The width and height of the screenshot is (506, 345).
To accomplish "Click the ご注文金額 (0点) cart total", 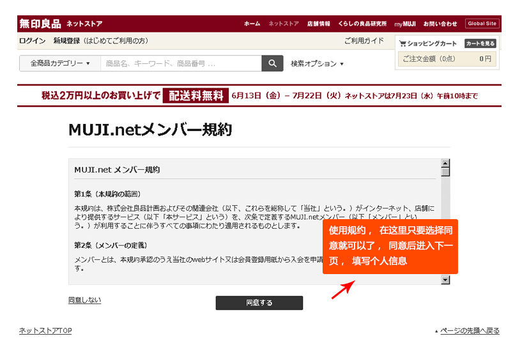I will [x=447, y=59].
